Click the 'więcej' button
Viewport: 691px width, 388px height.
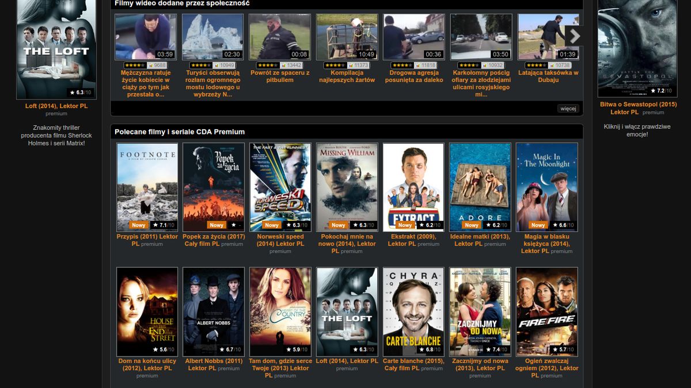point(568,108)
